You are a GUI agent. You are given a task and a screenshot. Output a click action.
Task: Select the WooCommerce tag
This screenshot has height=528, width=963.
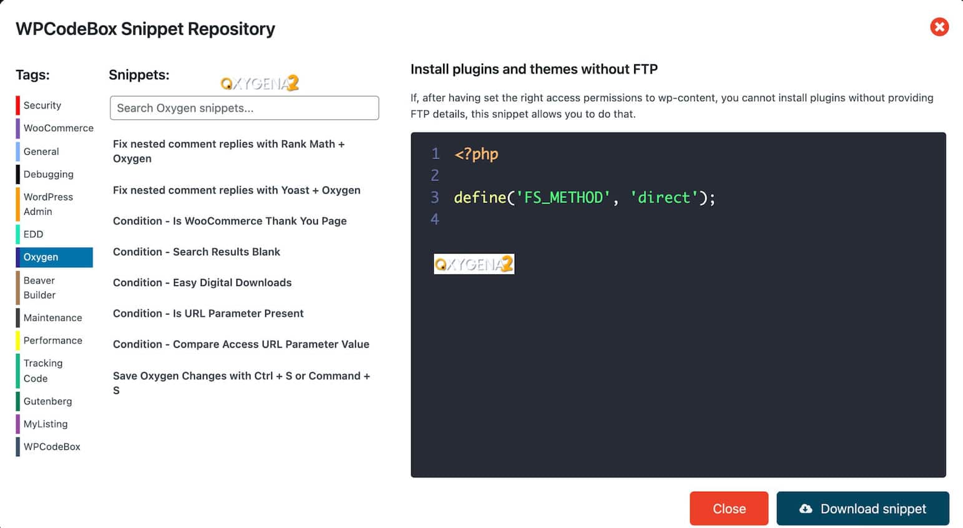point(58,128)
